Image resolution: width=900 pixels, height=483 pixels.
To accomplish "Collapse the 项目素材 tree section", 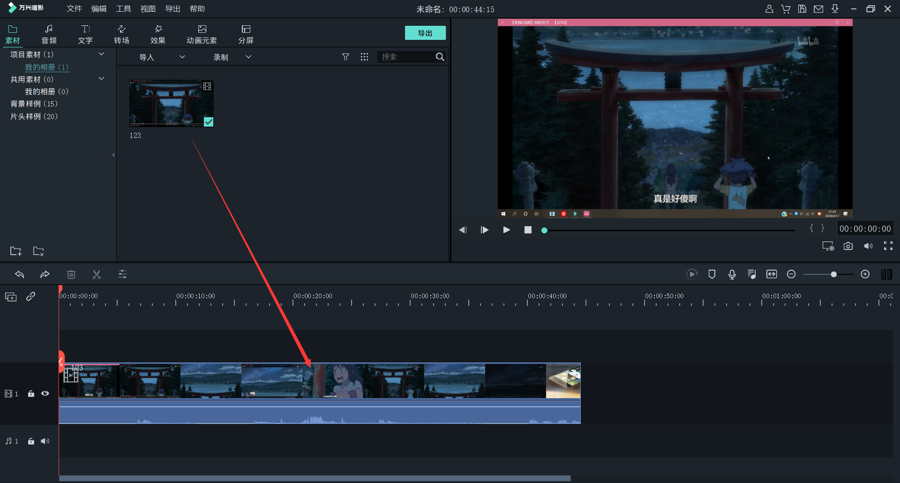I will (x=101, y=54).
